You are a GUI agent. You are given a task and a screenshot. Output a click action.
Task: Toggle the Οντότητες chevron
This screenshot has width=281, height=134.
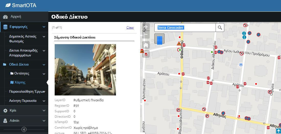coord(44,74)
